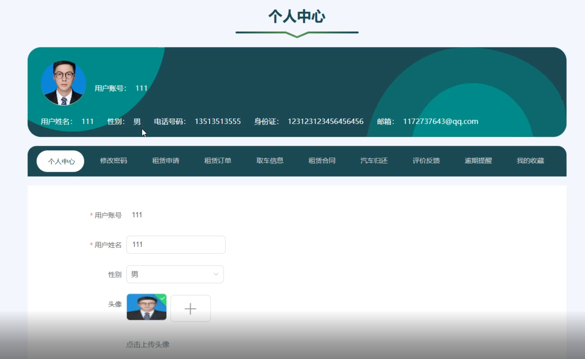Go to the 我的收藏 tab
Viewport: 585px width, 359px height.
pyautogui.click(x=530, y=161)
